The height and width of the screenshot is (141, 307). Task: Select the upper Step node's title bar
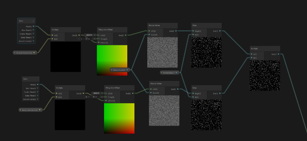coord(206,25)
